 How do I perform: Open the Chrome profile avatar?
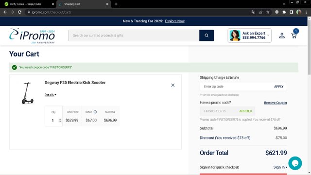coord(299,12)
